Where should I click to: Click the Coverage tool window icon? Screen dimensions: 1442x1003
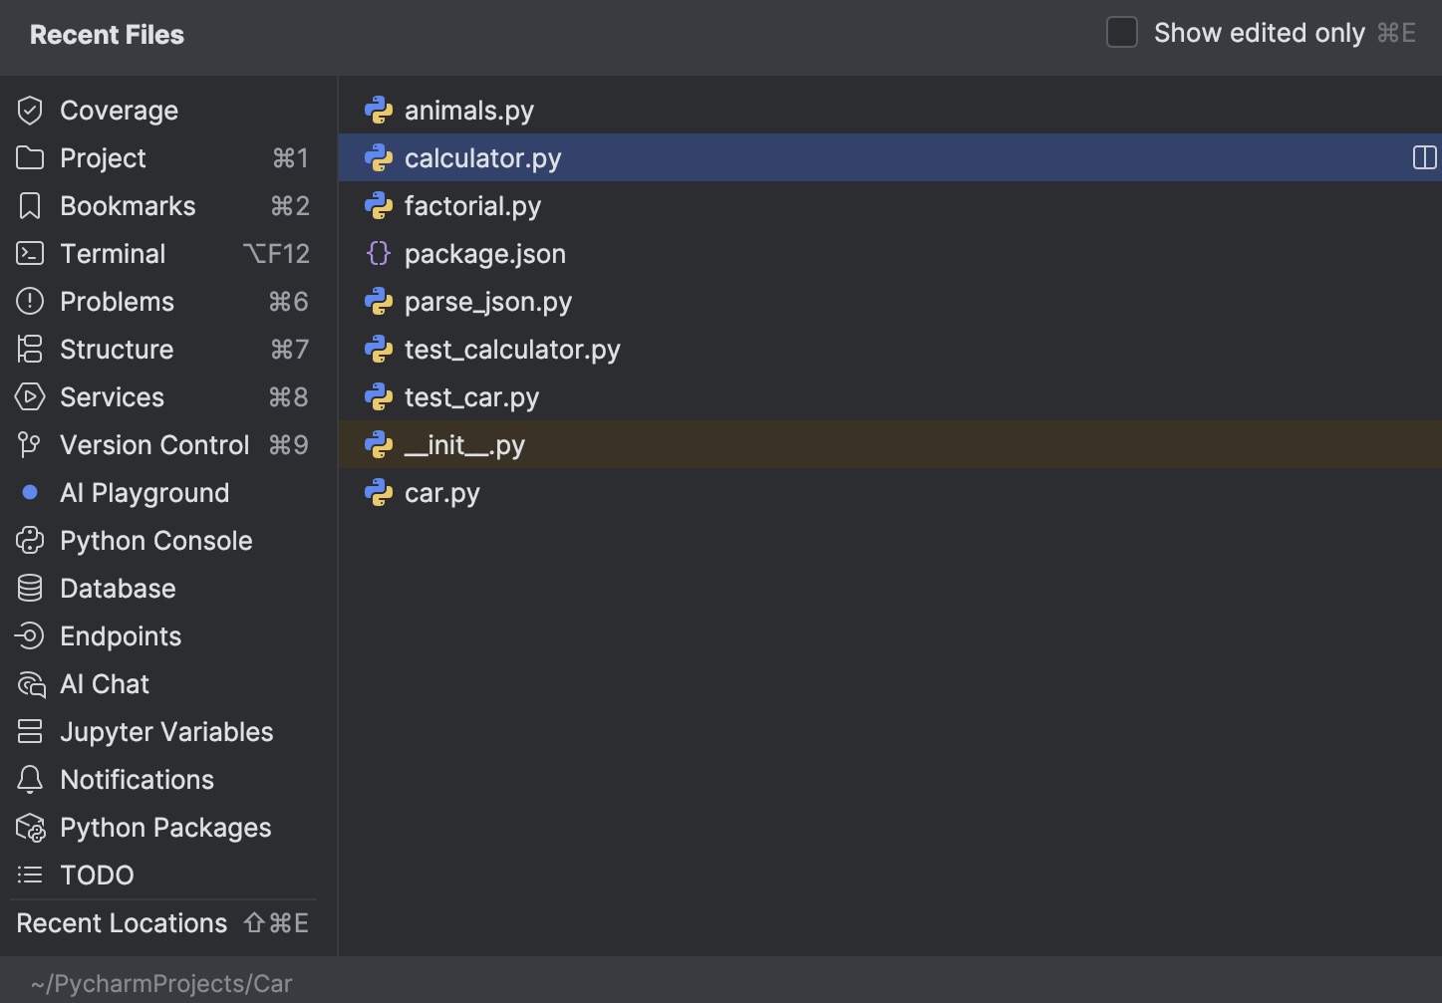(x=29, y=110)
